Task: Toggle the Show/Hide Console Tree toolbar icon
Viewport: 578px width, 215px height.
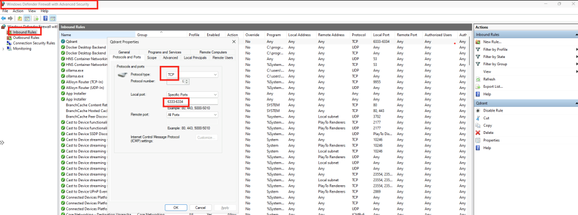Action: click(x=27, y=18)
